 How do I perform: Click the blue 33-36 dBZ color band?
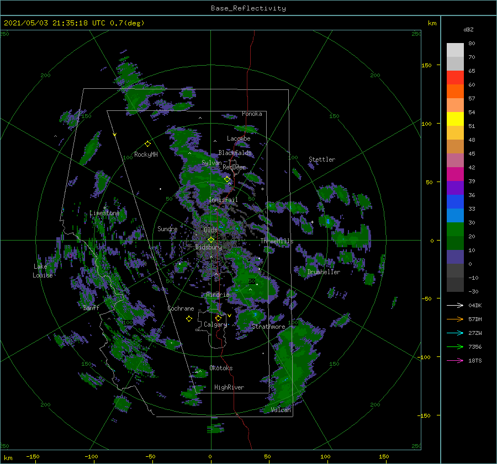[455, 202]
